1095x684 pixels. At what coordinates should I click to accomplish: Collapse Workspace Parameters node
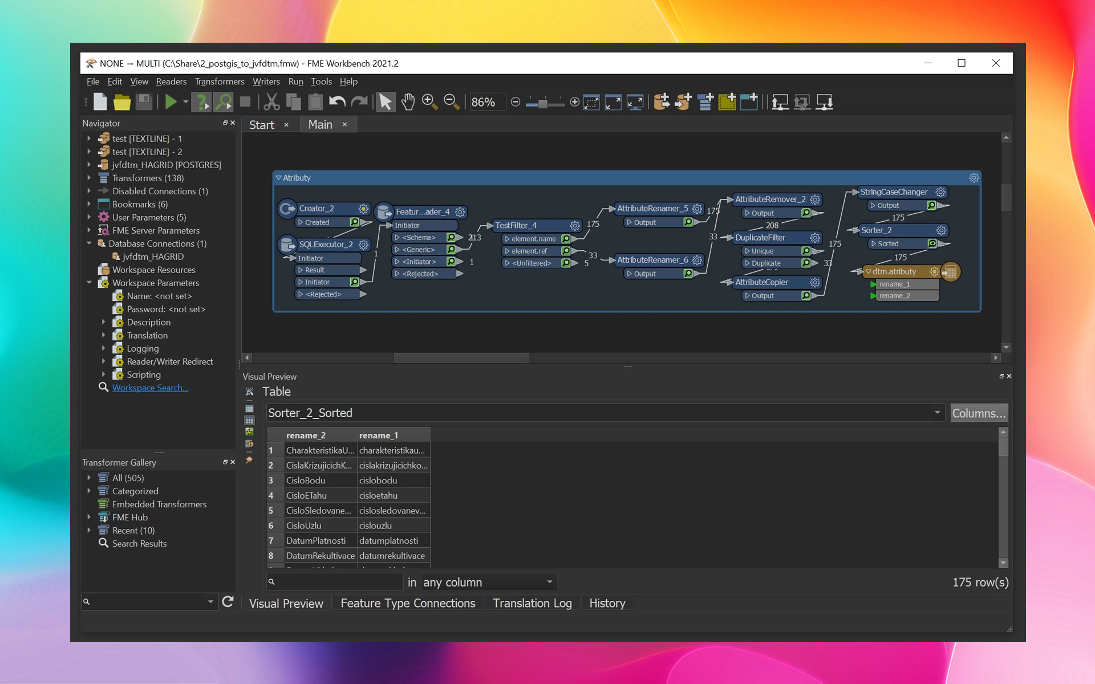[x=89, y=283]
